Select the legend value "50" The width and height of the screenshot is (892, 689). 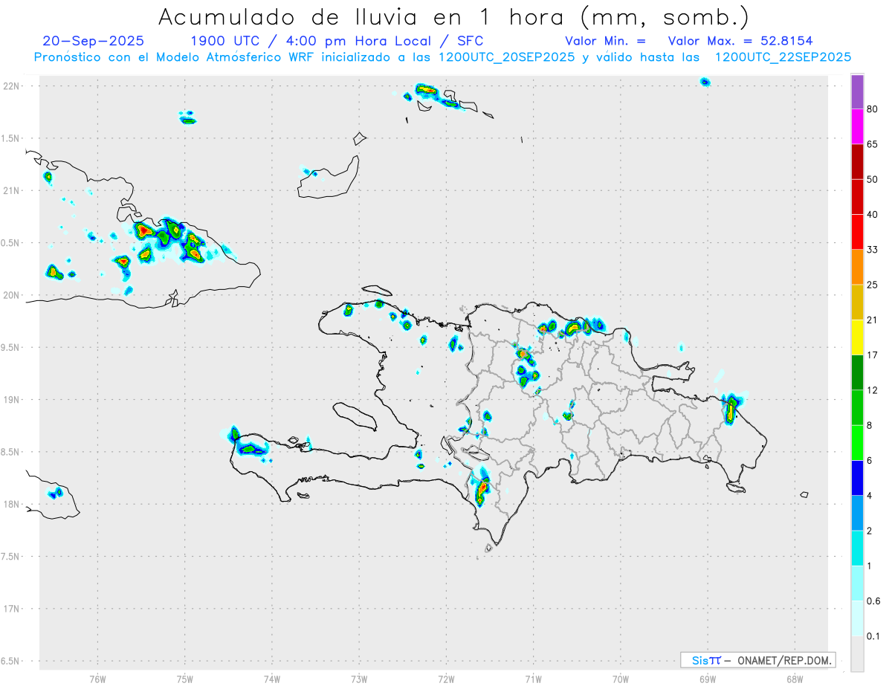click(x=873, y=179)
